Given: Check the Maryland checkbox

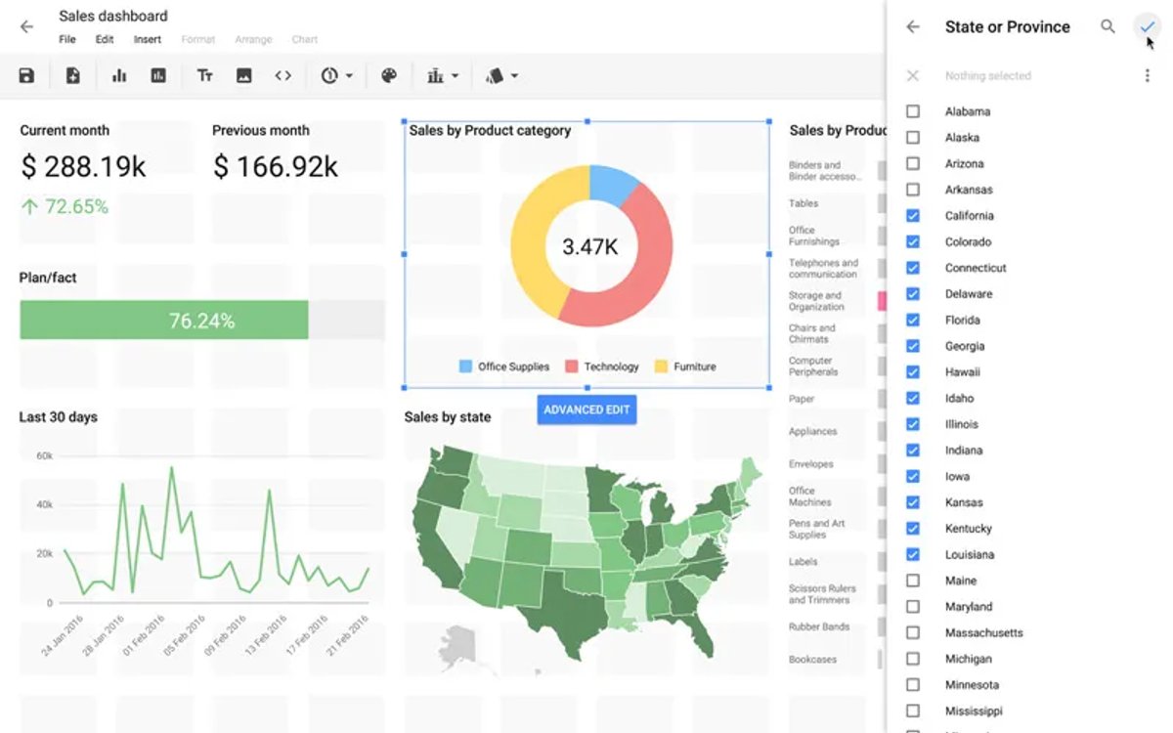Looking at the screenshot, I should [x=913, y=607].
